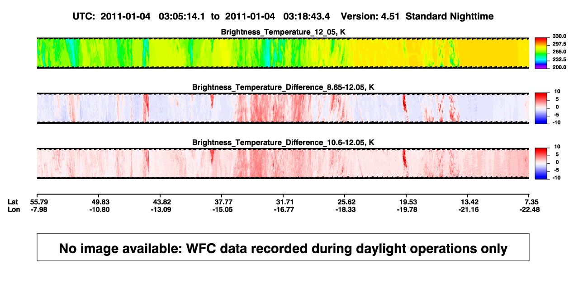
Task: Click latitude value 31.71
Action: (285, 202)
